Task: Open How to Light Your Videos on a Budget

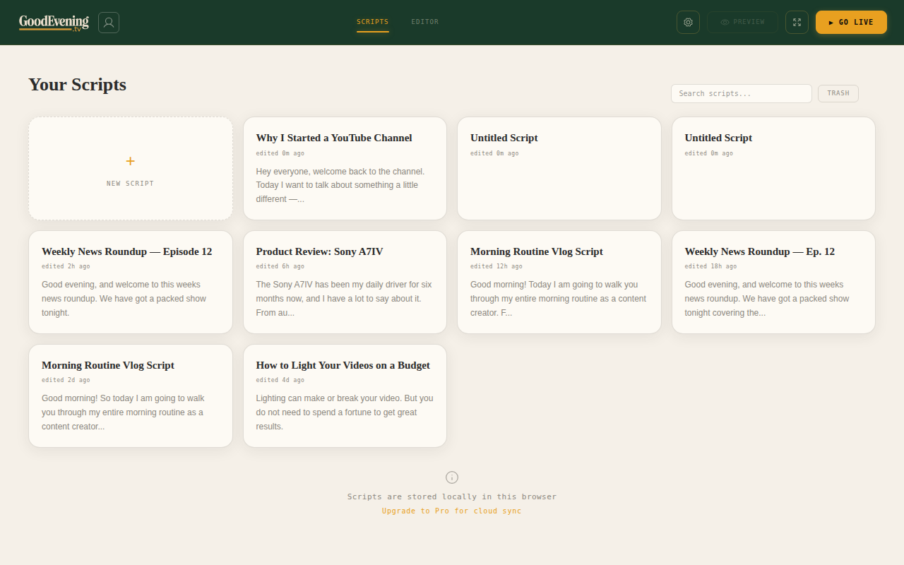Action: [x=345, y=395]
